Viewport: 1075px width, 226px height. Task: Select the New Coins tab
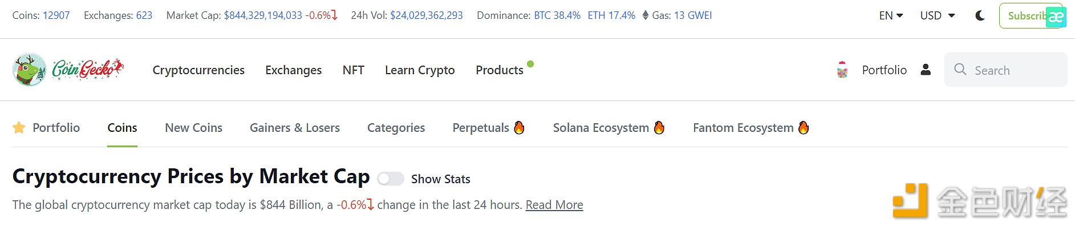194,127
